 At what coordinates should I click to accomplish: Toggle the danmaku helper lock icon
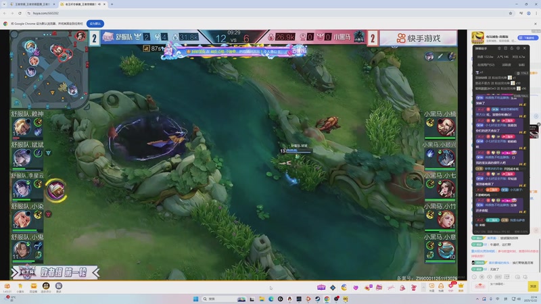(x=512, y=48)
